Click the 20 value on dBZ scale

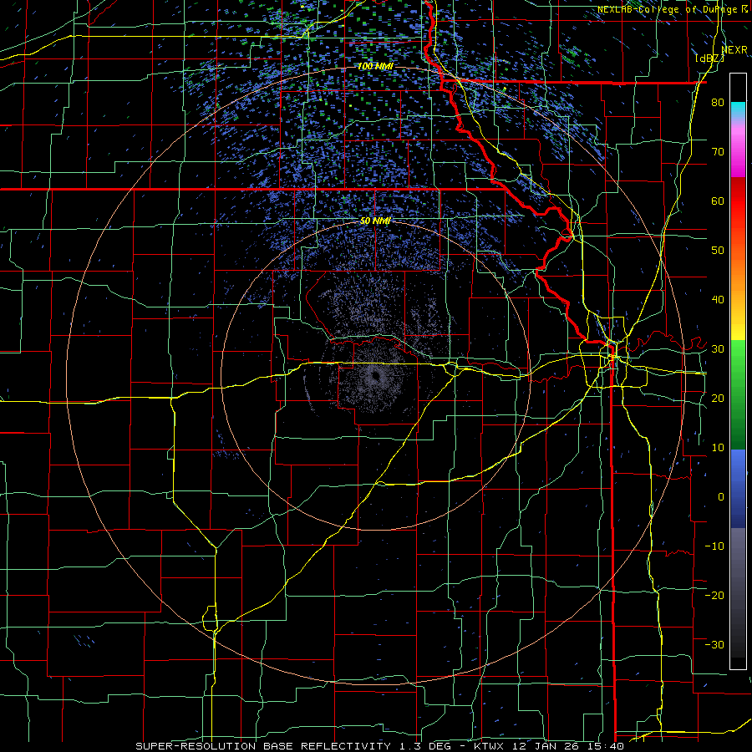coord(718,399)
